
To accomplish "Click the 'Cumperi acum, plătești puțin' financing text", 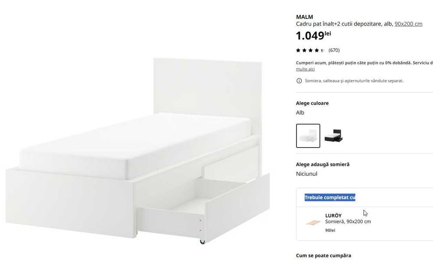I will 365,63.
